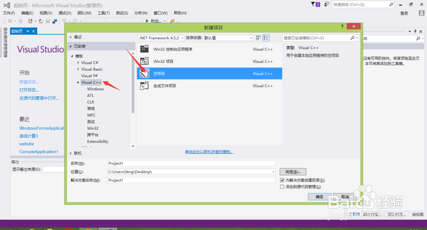Open the notifications flag icon
Viewport: 427px width, 230px height.
(x=313, y=4)
